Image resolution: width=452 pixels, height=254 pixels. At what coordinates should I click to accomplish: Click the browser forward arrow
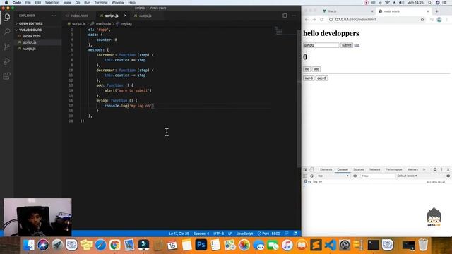point(314,20)
